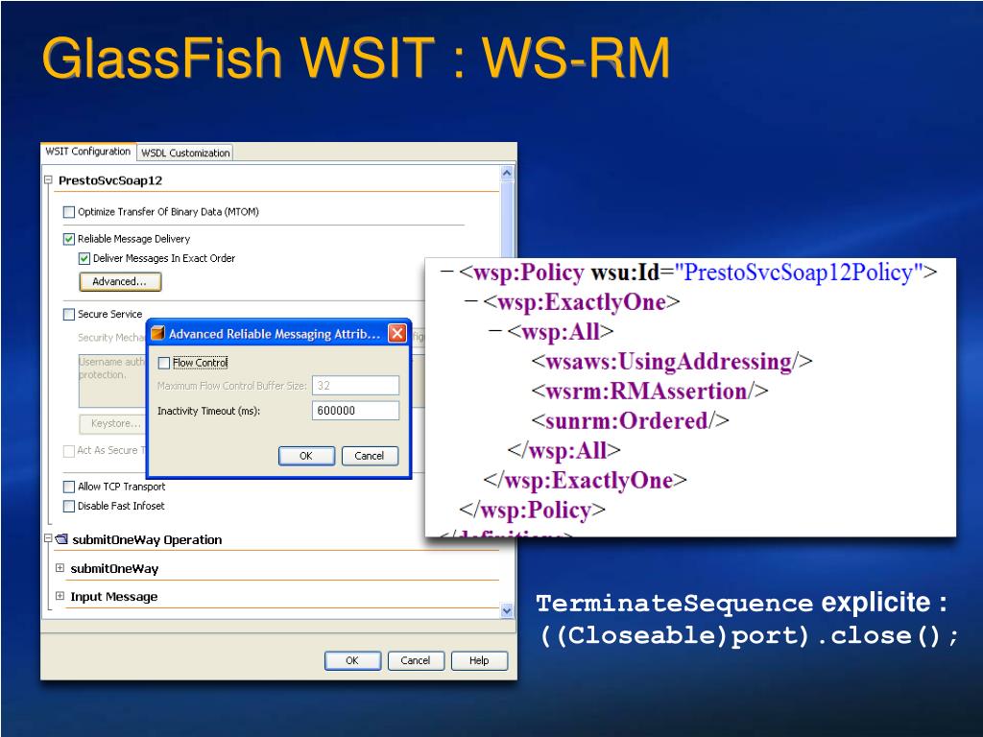Image resolution: width=983 pixels, height=737 pixels.
Task: Click the closing wsp:ExactlyOne tag
Action: click(585, 481)
